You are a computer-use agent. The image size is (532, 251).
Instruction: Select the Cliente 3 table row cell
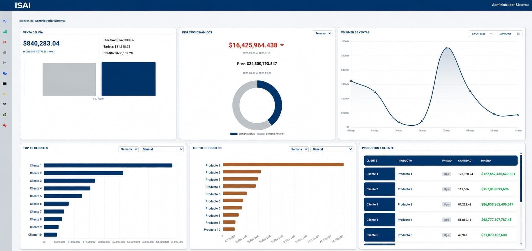(379, 205)
